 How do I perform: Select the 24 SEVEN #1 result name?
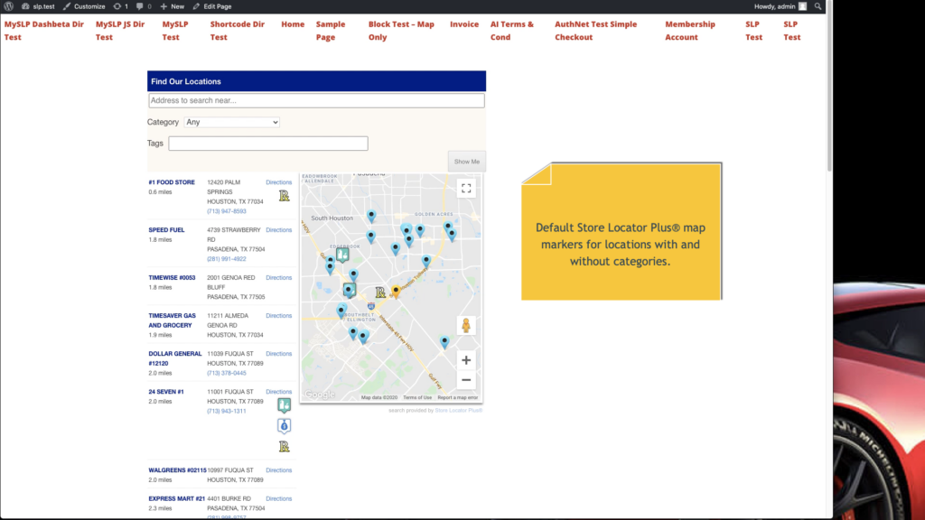click(x=166, y=392)
